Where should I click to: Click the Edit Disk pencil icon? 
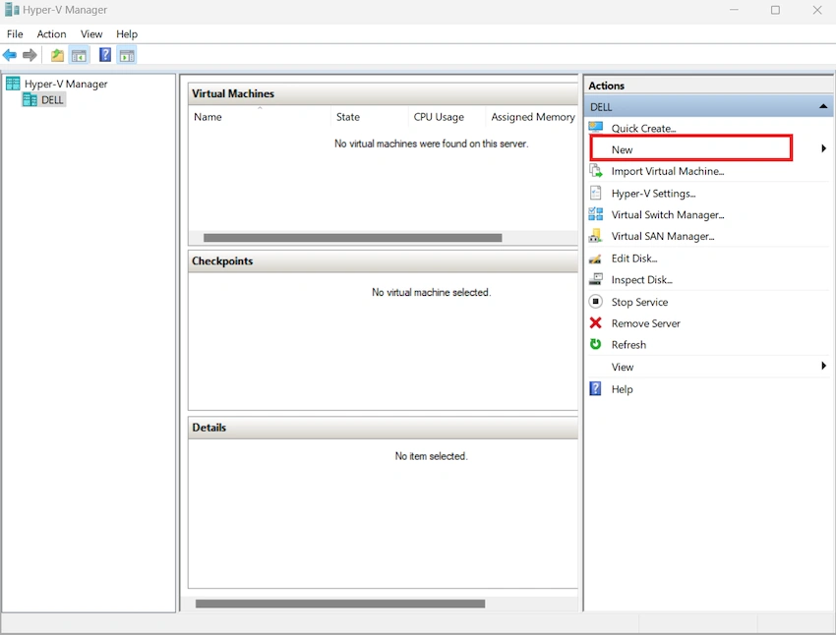coord(595,259)
